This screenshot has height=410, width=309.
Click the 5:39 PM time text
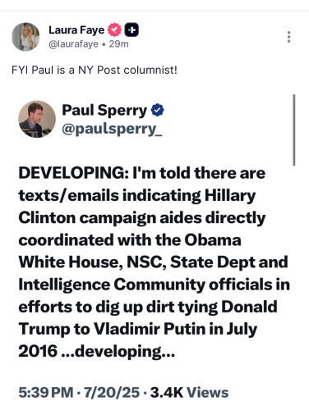tap(46, 393)
